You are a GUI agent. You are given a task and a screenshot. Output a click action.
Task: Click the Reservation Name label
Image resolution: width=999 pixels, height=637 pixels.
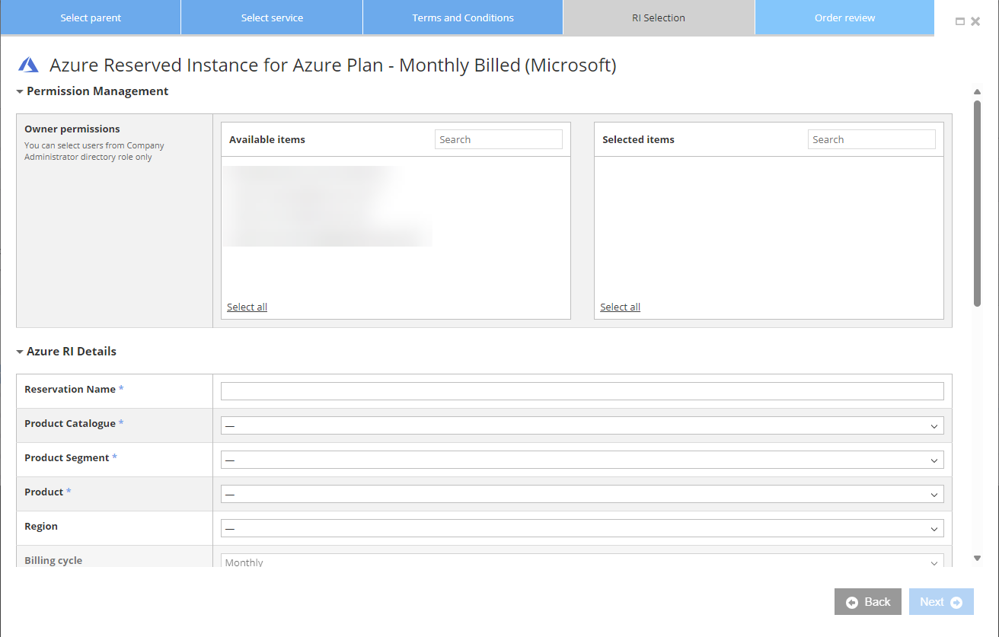click(x=70, y=389)
